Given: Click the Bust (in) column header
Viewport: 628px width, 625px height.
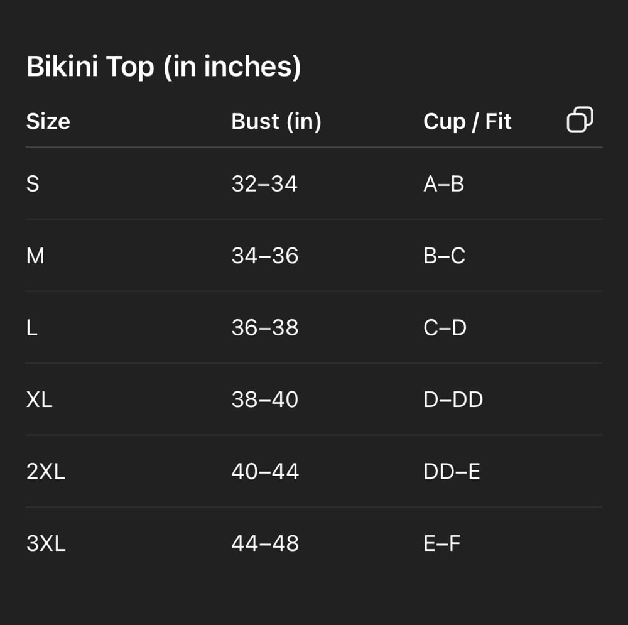Looking at the screenshot, I should pos(276,121).
